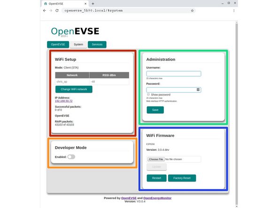Click the RSSI dBm column header
Image resolution: width=278 pixels, height=208 pixels.
pos(109,75)
